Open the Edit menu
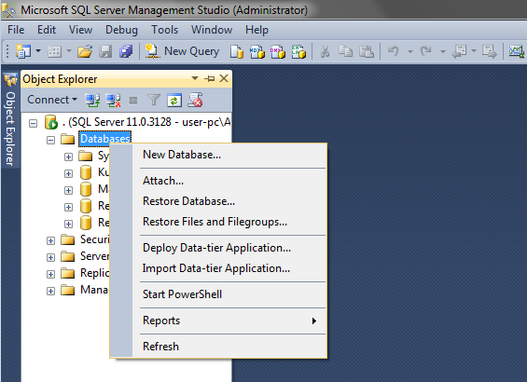Image resolution: width=527 pixels, height=382 pixels. coord(47,30)
